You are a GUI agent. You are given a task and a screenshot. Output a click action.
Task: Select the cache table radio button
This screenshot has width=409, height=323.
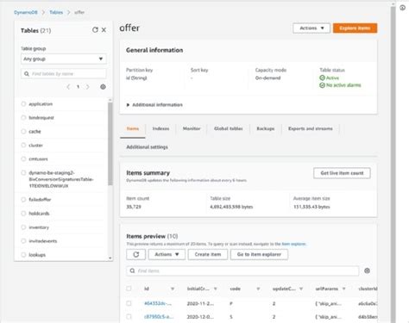click(23, 131)
